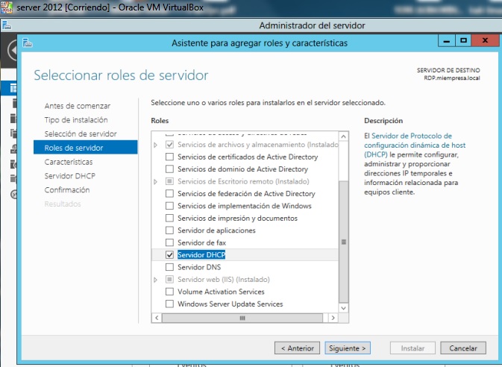Maximize the roles wizard window

[x=462, y=42]
